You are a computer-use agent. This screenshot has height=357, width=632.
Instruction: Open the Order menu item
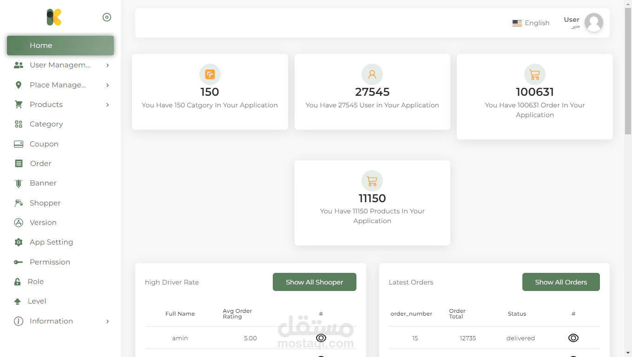tap(60, 164)
